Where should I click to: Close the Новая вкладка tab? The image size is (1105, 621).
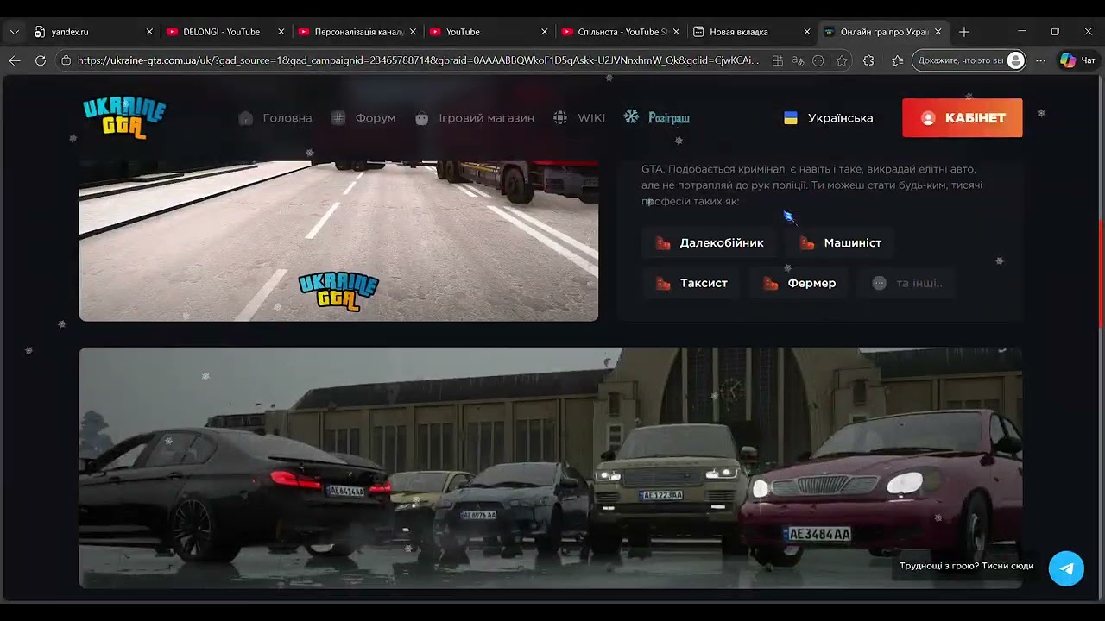coord(807,32)
